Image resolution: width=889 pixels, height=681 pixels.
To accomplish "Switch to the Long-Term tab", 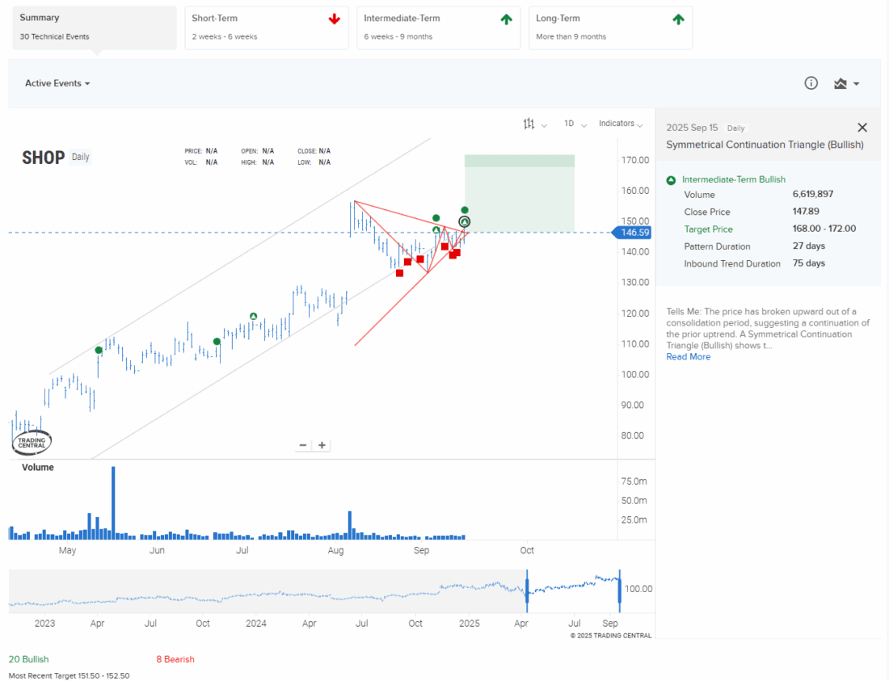I will pos(611,27).
